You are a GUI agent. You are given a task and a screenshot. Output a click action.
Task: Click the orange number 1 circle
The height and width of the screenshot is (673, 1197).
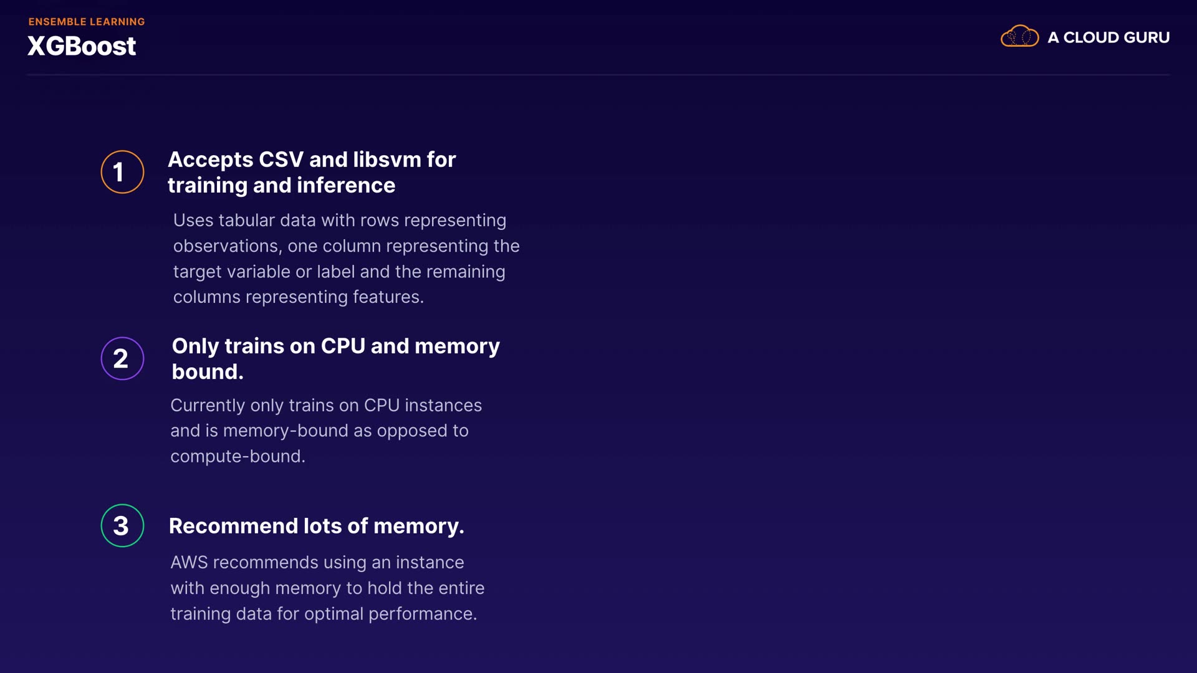122,172
